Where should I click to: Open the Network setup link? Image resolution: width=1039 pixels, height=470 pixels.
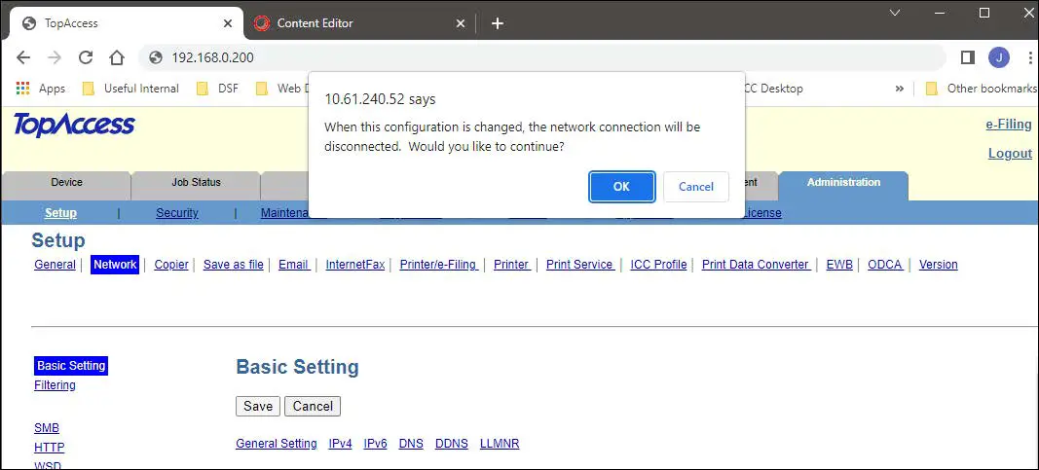[115, 264]
